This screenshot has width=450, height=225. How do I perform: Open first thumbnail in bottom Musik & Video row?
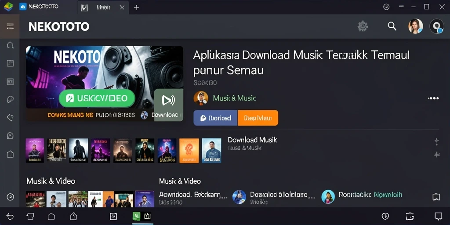pos(35,199)
